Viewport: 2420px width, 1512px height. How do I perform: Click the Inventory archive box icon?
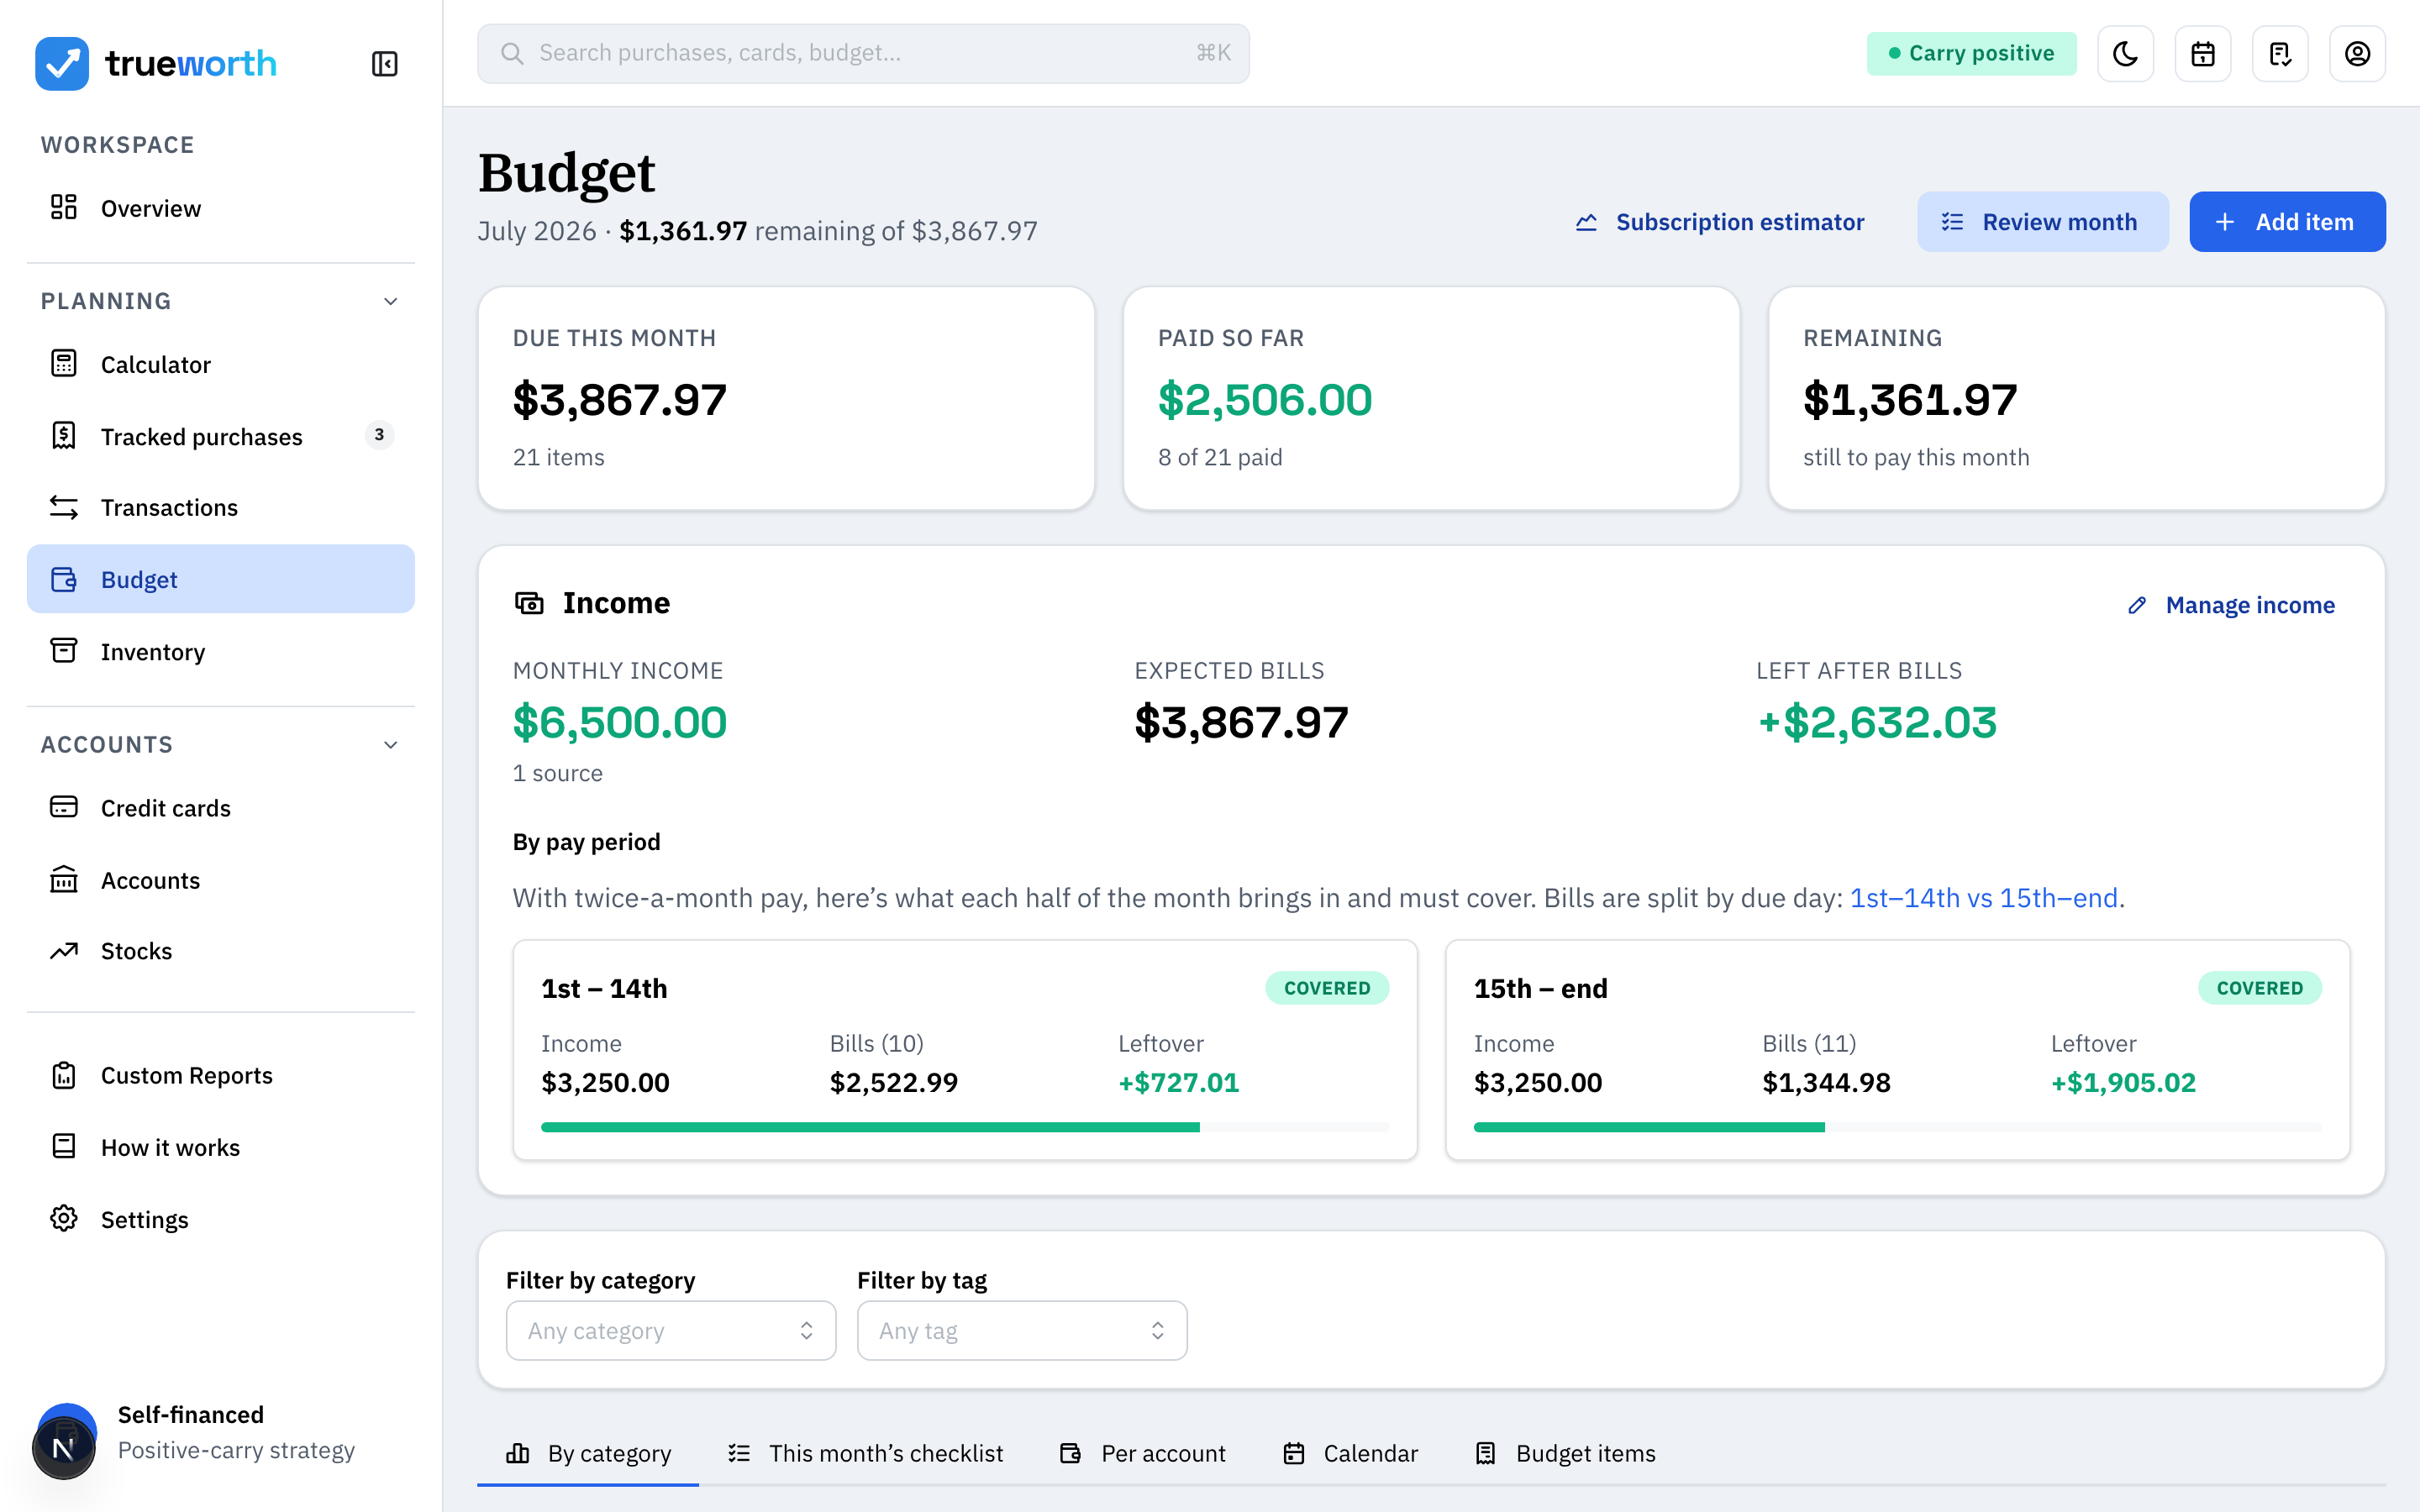[x=64, y=650]
